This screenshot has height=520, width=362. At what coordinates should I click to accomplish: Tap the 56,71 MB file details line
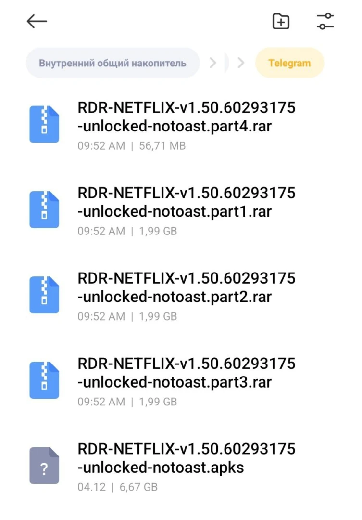tap(132, 146)
